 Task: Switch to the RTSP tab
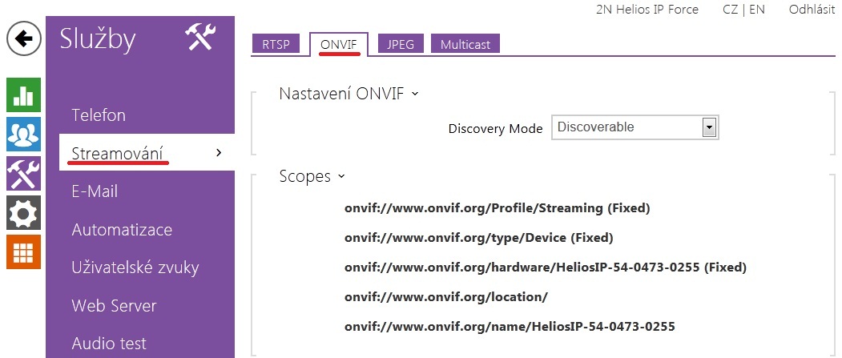(x=276, y=44)
